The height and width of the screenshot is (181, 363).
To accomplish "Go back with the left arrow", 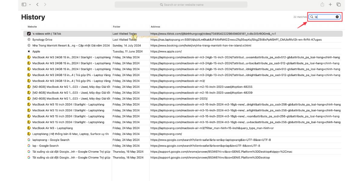I will (37, 5).
